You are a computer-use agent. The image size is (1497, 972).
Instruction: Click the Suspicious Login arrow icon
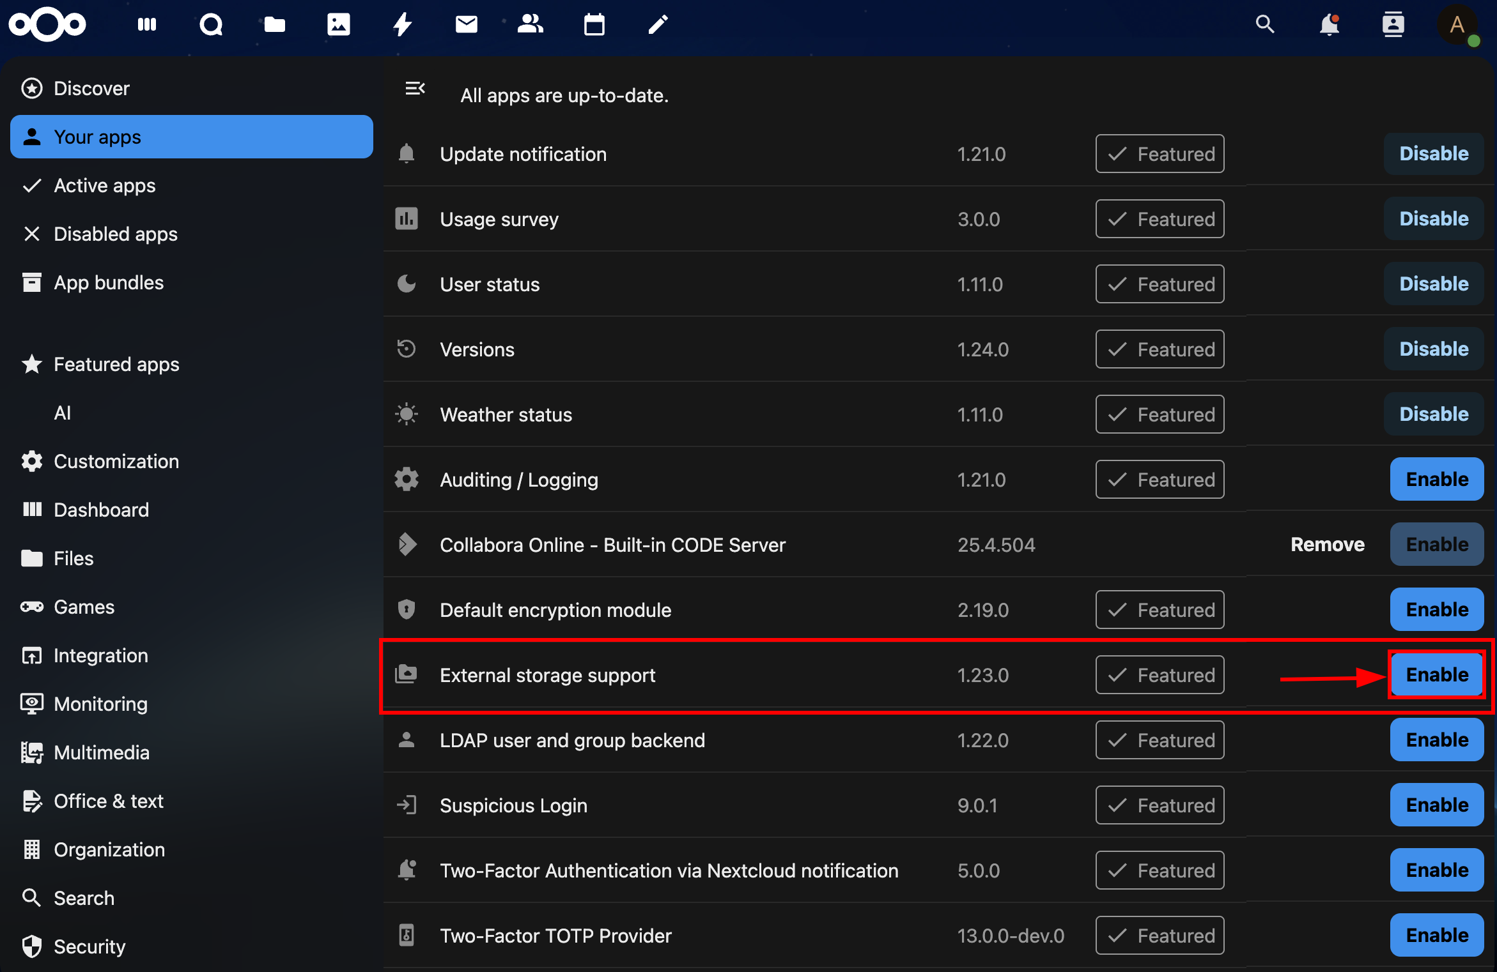[x=407, y=805]
